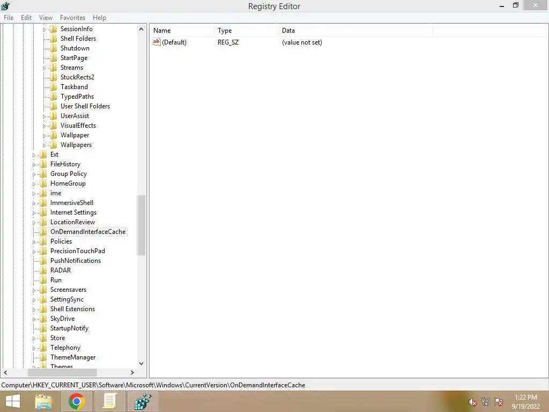Screen dimensions: 549x412
Task: Click the registry path in the status bar
Action: [153, 385]
